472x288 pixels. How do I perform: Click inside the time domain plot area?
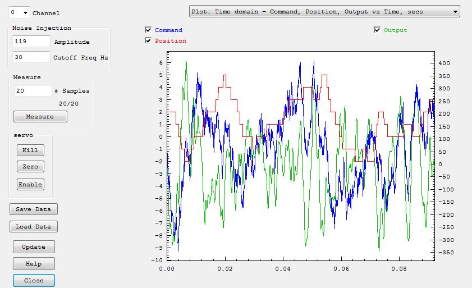pos(300,157)
